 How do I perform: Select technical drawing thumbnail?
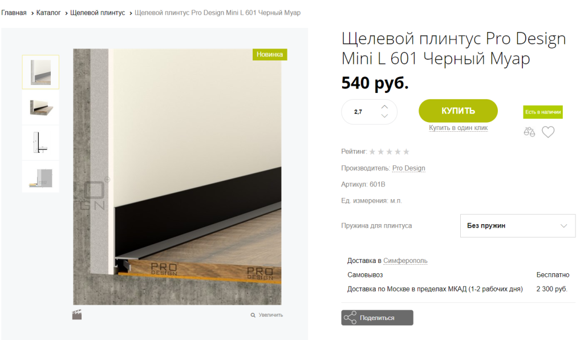coord(40,143)
